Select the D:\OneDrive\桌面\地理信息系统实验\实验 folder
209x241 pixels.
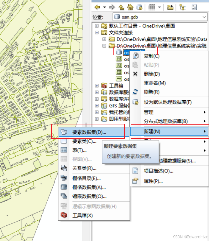[161, 46]
